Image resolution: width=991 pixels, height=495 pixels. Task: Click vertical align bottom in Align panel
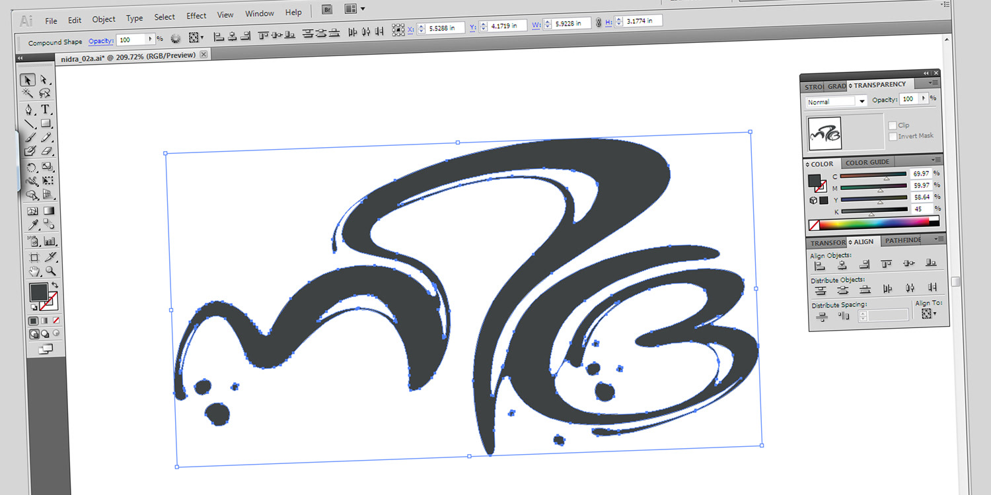click(x=932, y=263)
